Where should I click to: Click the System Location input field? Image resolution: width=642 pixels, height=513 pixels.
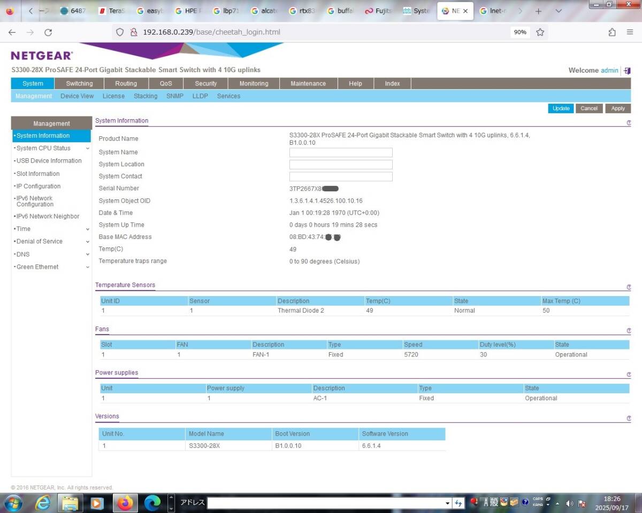(x=341, y=165)
